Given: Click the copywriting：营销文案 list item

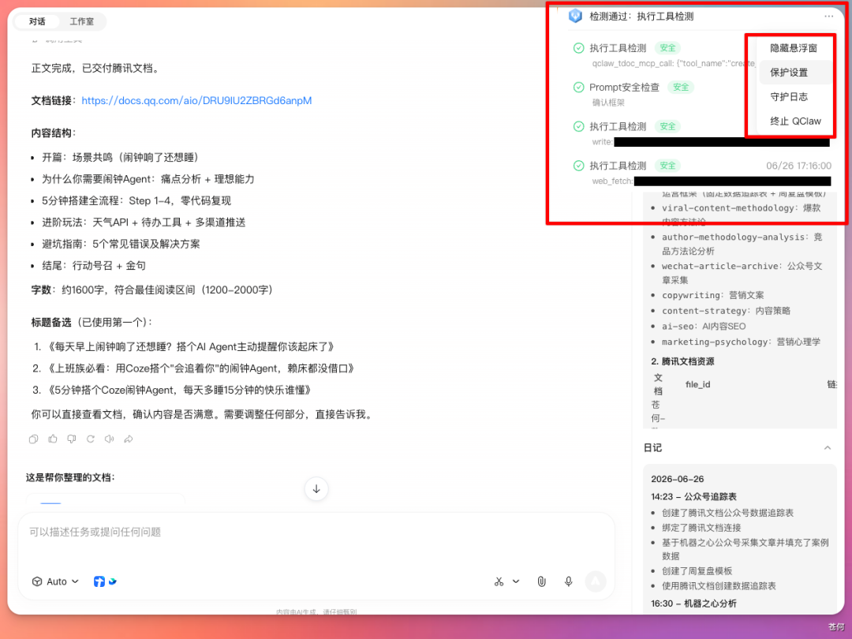Looking at the screenshot, I should [x=712, y=295].
